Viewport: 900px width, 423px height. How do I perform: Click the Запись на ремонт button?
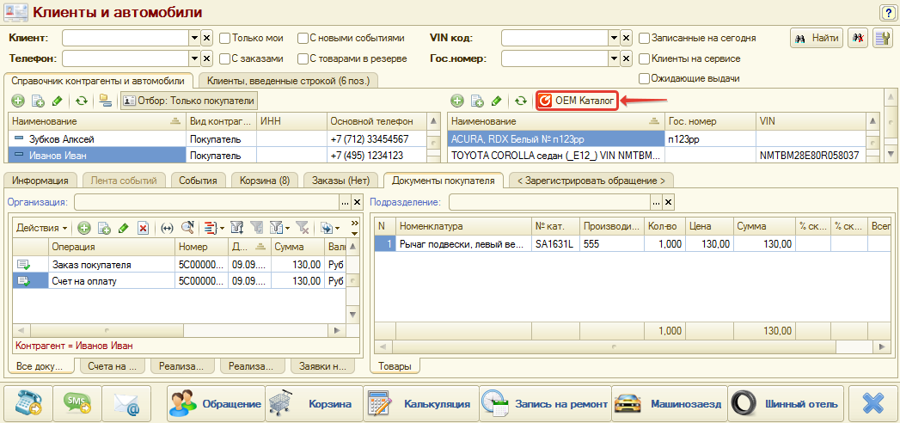[545, 403]
